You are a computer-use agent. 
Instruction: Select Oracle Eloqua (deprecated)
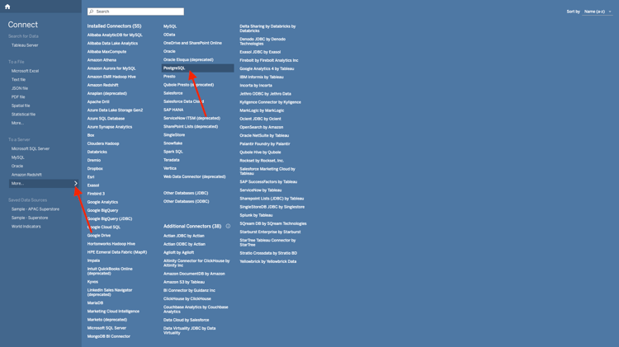188,59
